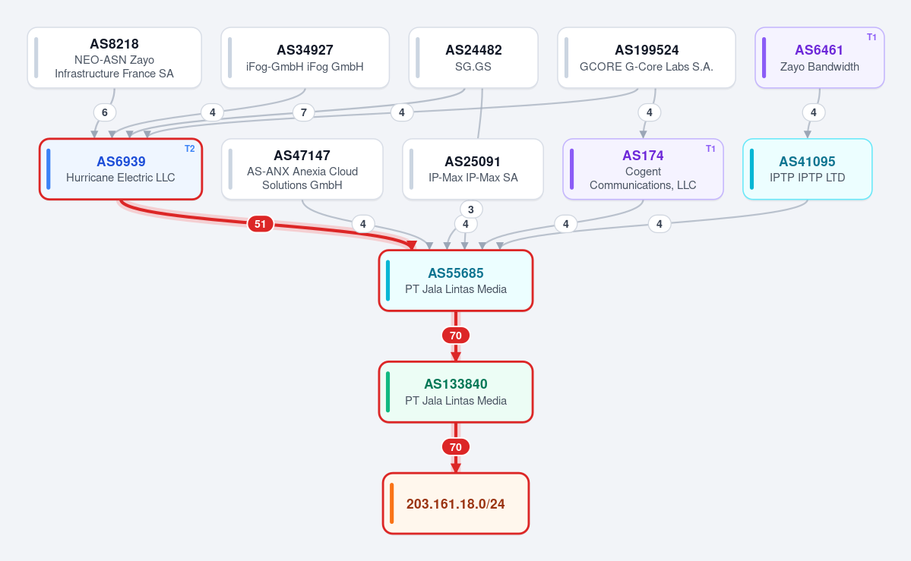Image resolution: width=911 pixels, height=561 pixels.
Task: Click the 70 badge above the prefix node
Action: tap(456, 447)
